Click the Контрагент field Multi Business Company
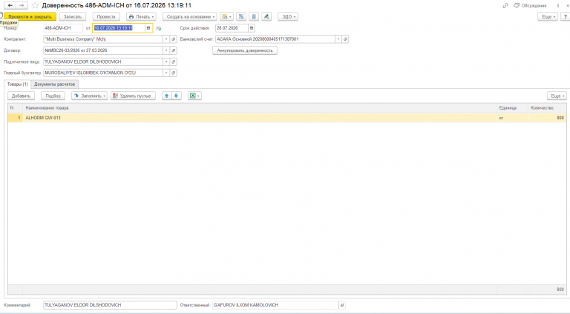The width and height of the screenshot is (570, 314). point(103,39)
